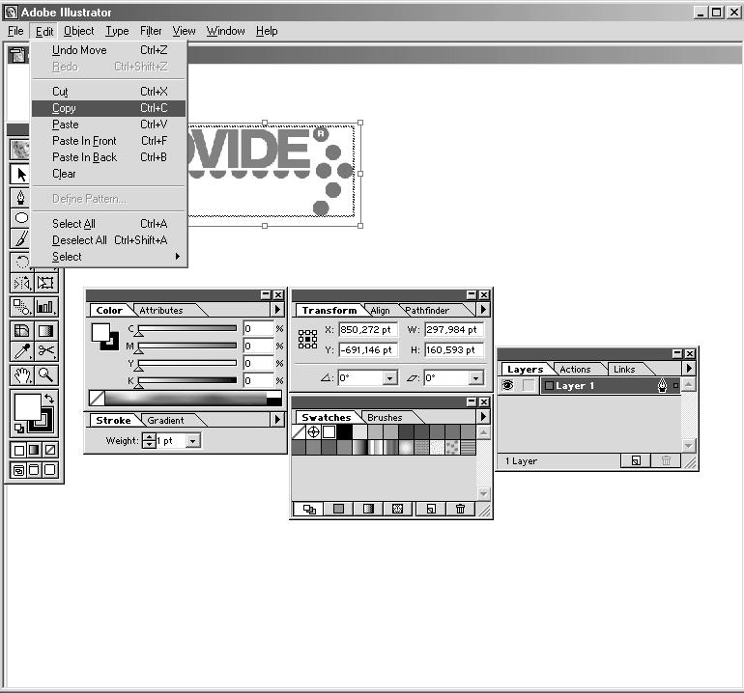Switch to the Gradient tab
Viewport: 744px width, 693px height.
coord(165,421)
